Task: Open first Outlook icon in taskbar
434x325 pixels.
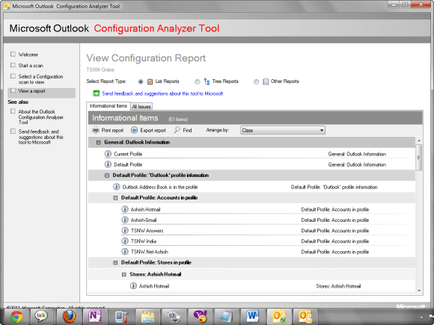Action: coord(278,317)
